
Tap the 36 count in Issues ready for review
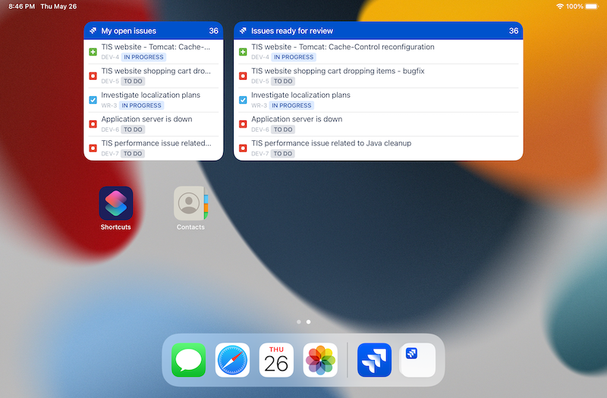[514, 31]
